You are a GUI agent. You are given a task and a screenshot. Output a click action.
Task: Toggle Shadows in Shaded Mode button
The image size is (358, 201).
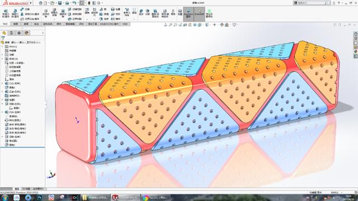pos(199,14)
